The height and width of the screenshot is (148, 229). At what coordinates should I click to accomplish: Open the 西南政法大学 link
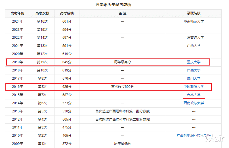194,103
